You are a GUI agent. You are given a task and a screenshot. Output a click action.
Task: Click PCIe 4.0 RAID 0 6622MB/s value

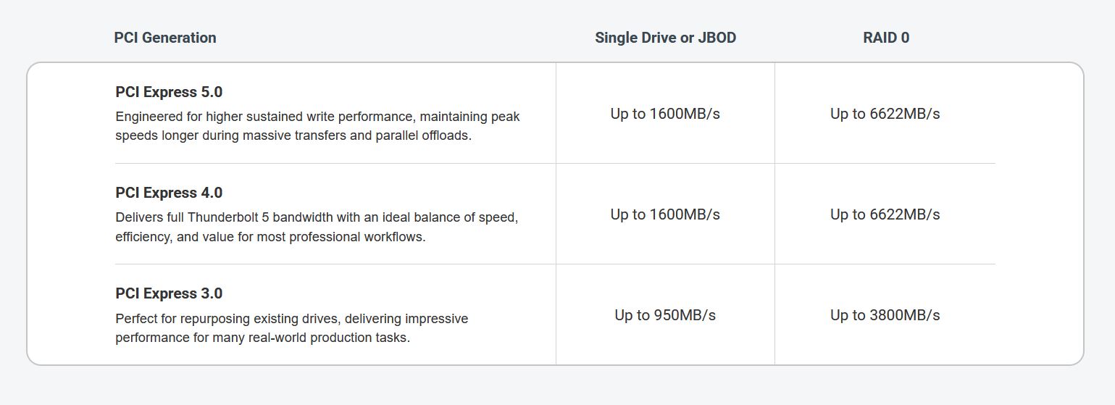tap(885, 214)
